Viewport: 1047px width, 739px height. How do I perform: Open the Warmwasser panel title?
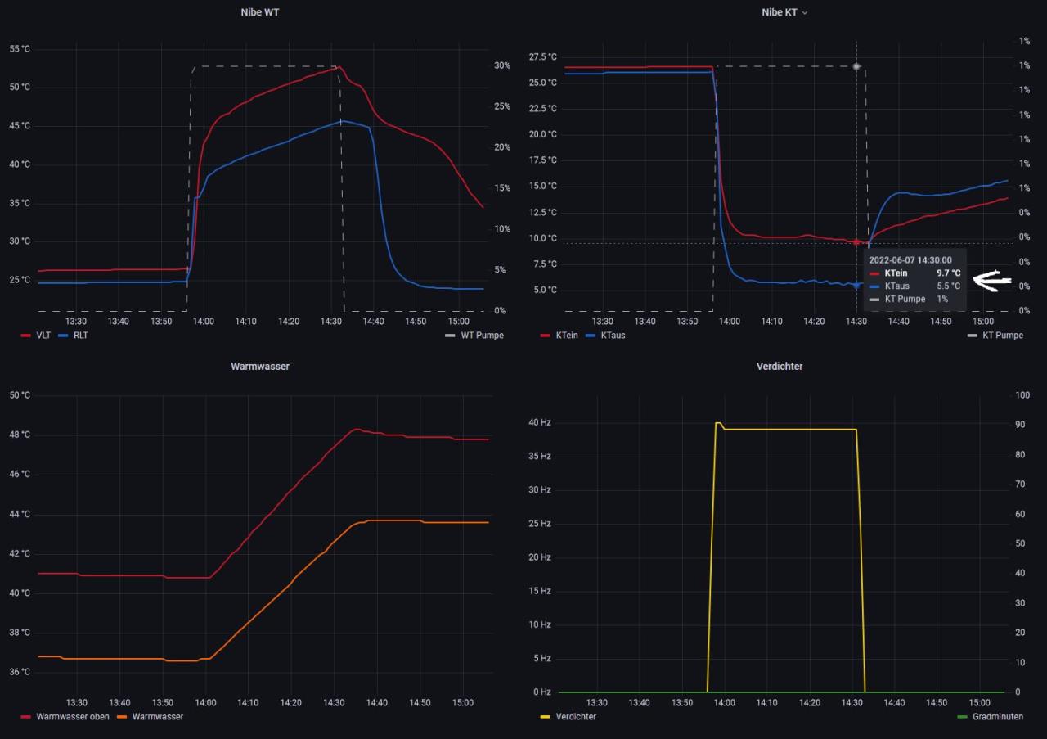[260, 366]
